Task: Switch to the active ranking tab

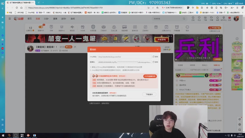Action: click(192, 65)
